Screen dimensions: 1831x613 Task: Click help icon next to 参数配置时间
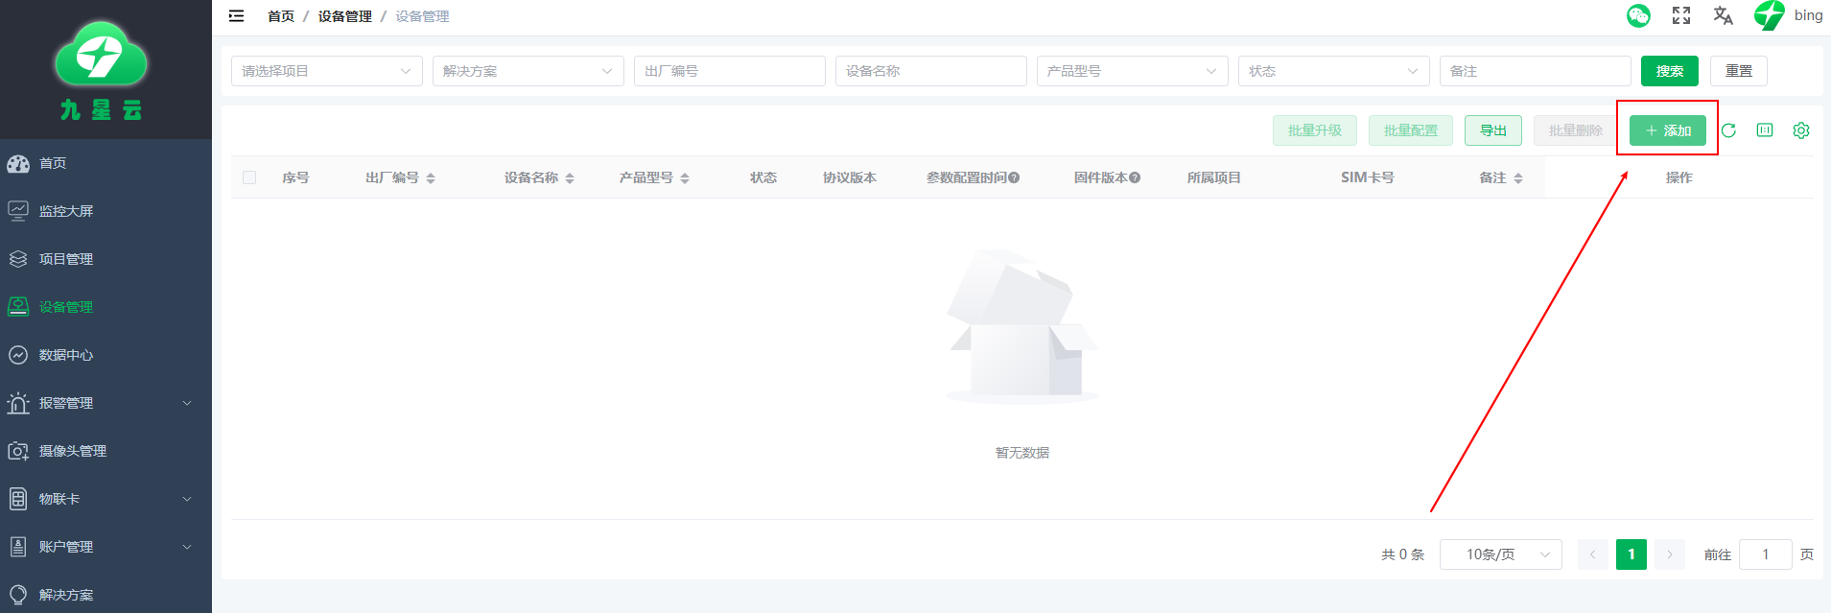pos(1014,177)
